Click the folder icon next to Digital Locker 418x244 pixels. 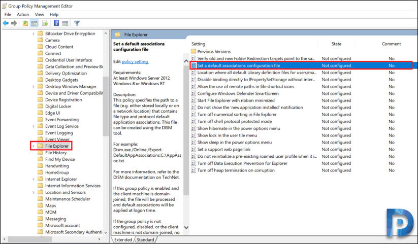pyautogui.click(x=40, y=107)
